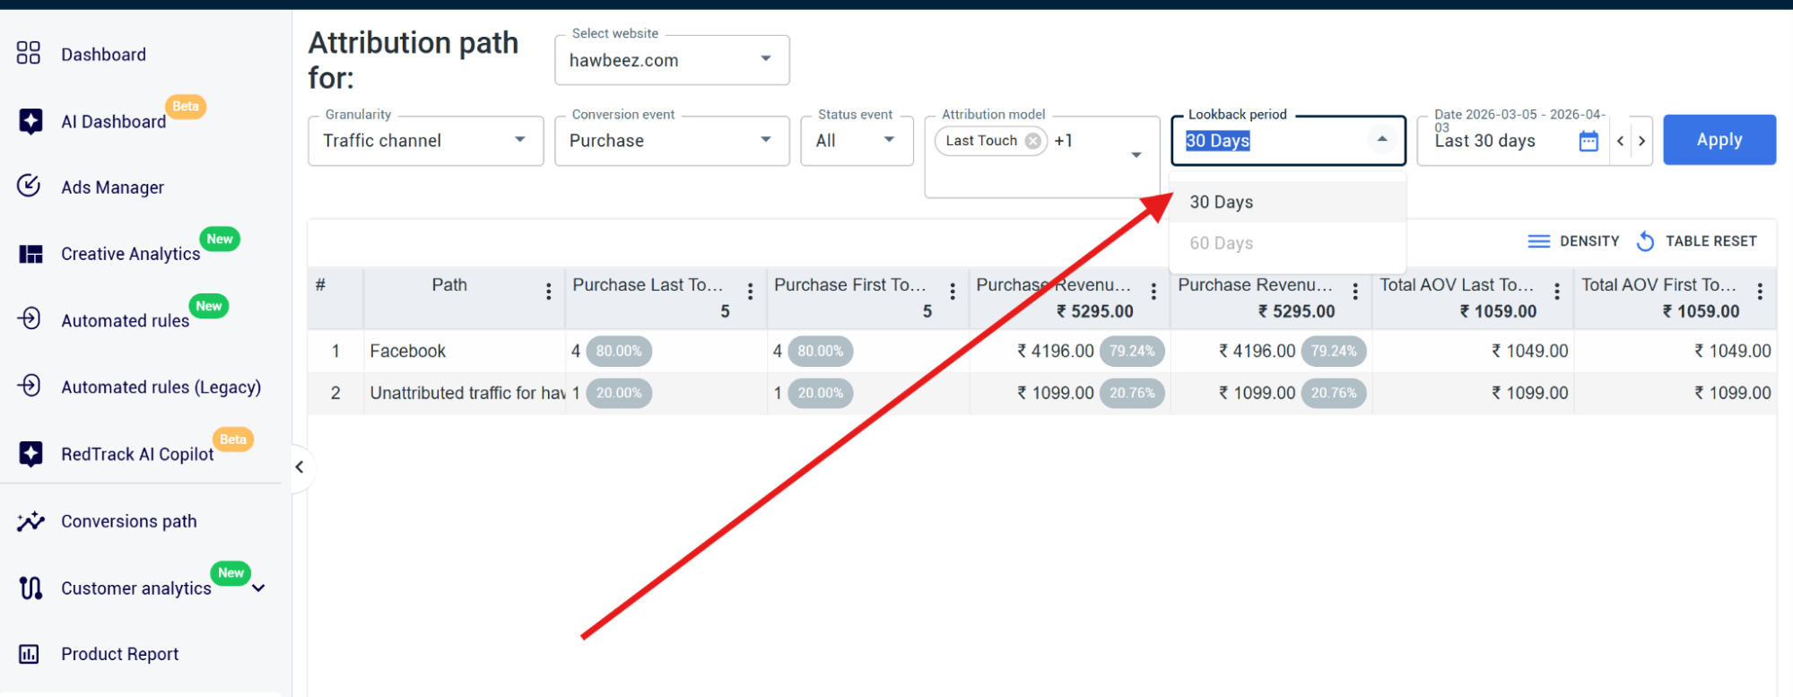Open Total AOV Last Touch column menu
1793x697 pixels.
point(1557,291)
